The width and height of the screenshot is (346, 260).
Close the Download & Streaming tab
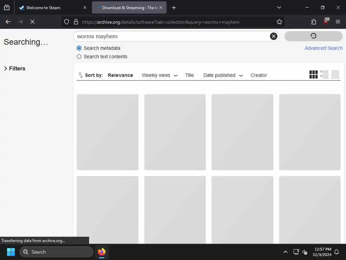(x=161, y=7)
